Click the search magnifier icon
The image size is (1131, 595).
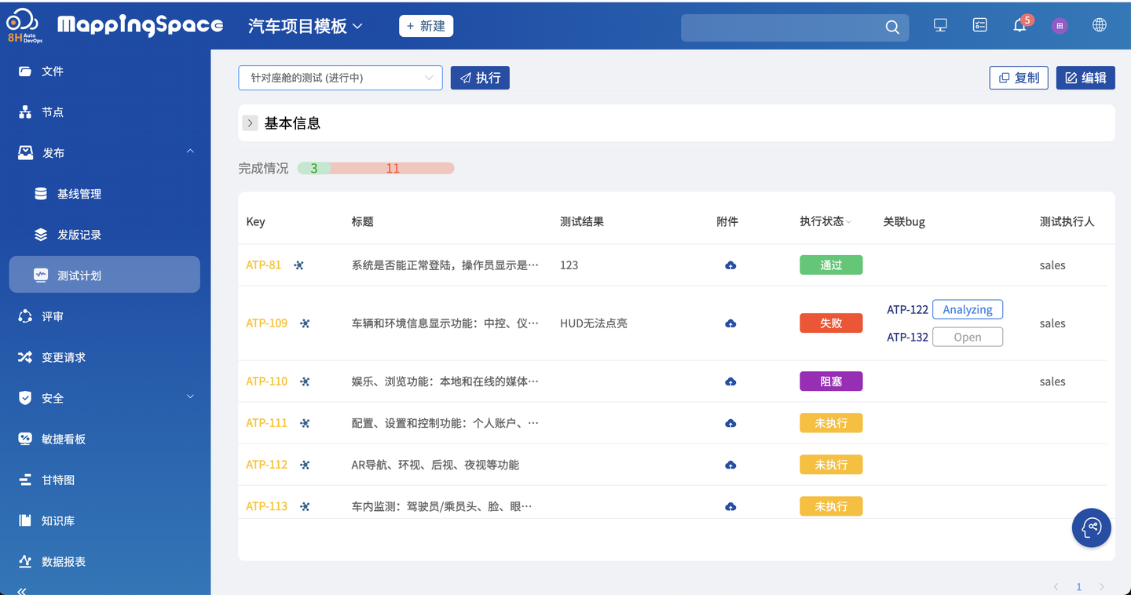tap(892, 27)
